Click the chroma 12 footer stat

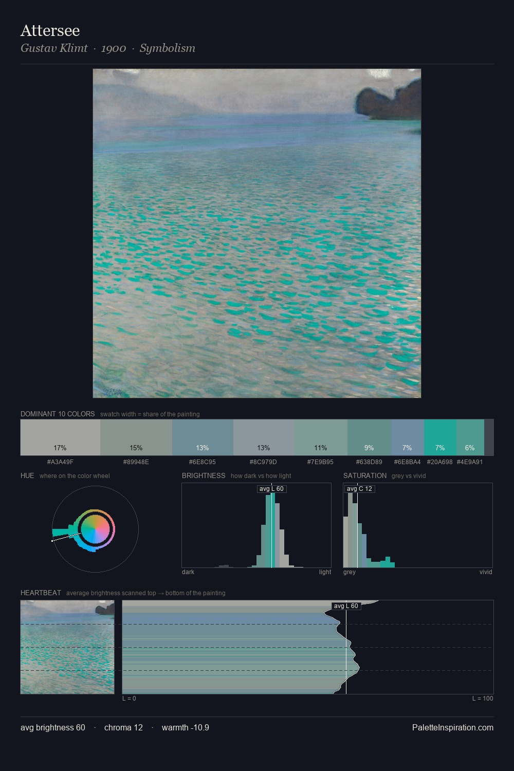(x=123, y=728)
